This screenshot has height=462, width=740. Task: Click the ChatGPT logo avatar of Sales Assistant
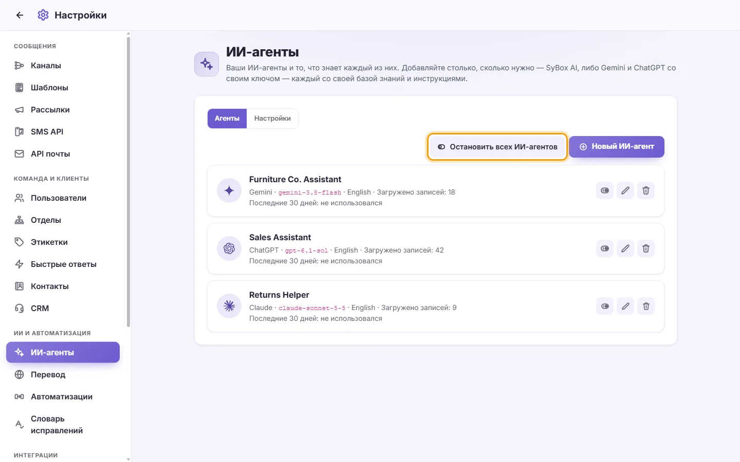(x=229, y=248)
